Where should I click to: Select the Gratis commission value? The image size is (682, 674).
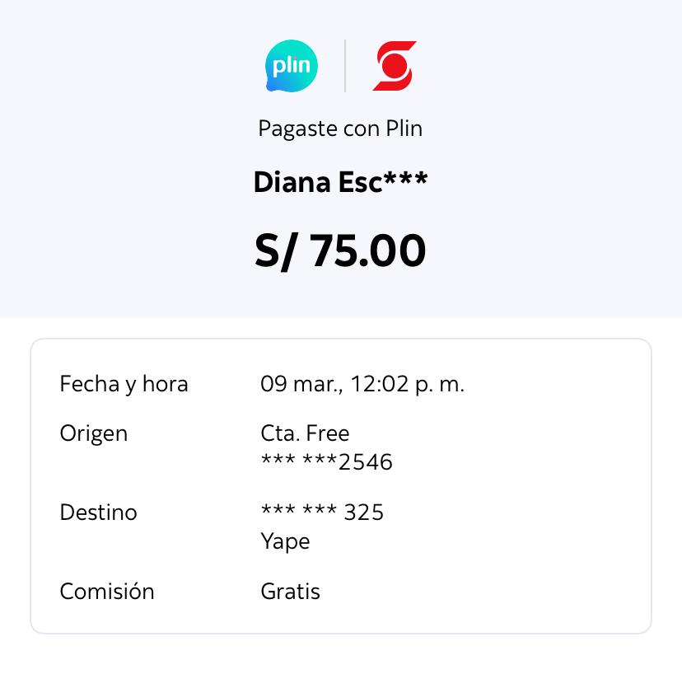[290, 592]
